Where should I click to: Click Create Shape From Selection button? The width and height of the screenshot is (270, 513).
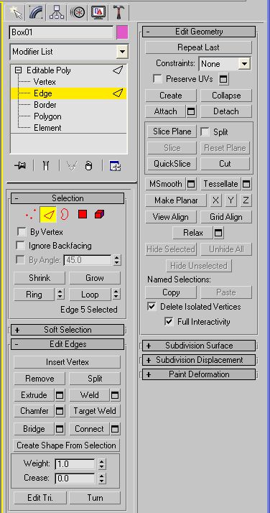coord(66,445)
